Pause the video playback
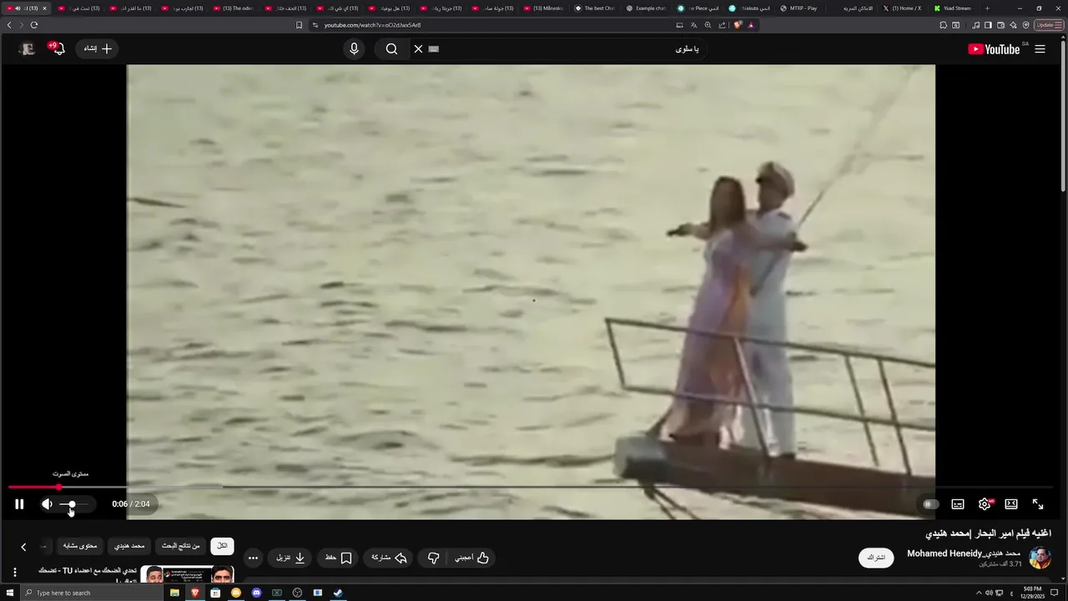Screen dimensions: 1068x601 click(19, 504)
